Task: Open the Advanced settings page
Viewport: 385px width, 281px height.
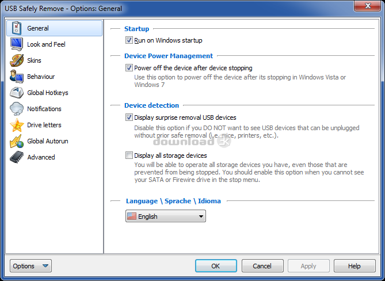Action: coord(54,157)
